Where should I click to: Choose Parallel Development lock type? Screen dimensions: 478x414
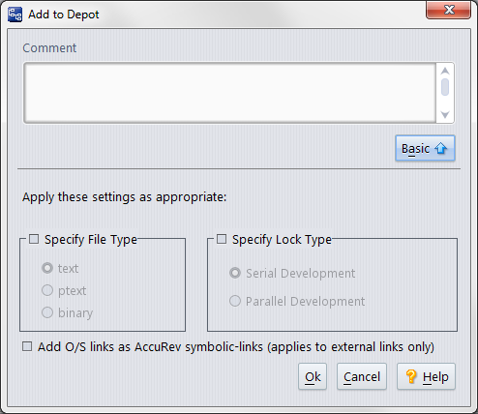point(235,301)
